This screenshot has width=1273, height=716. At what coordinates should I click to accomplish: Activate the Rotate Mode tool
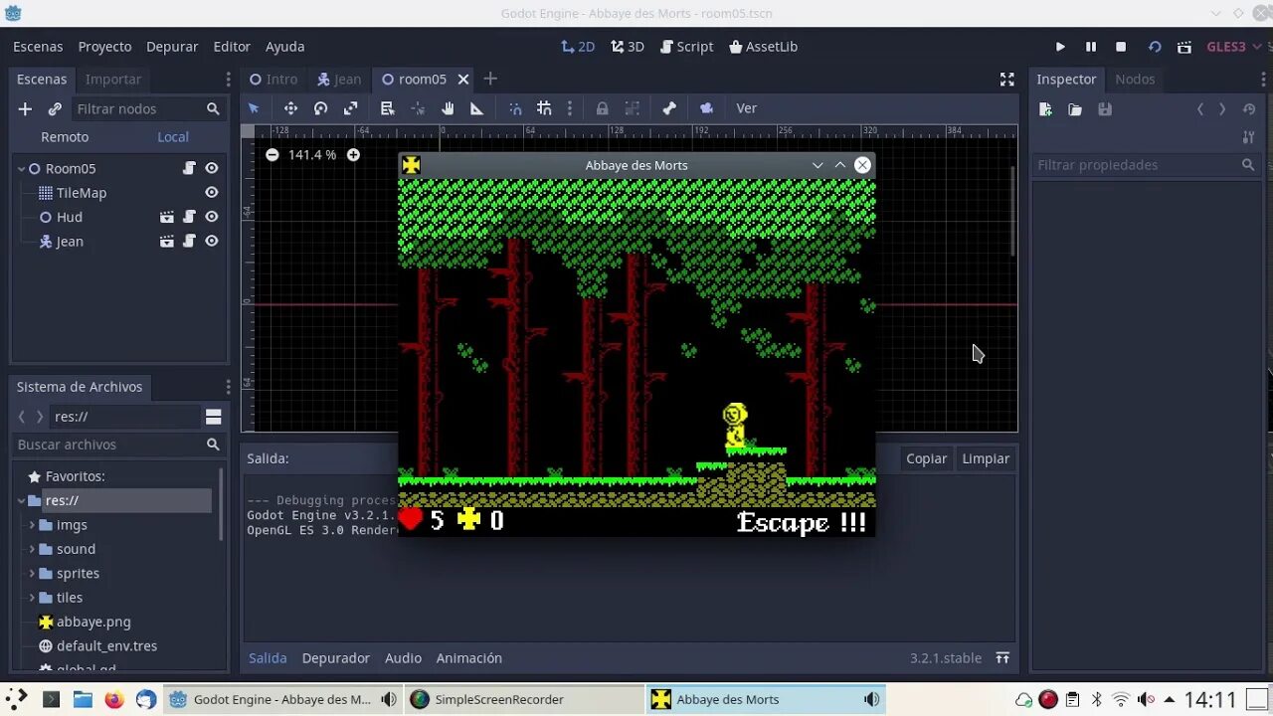coord(320,108)
